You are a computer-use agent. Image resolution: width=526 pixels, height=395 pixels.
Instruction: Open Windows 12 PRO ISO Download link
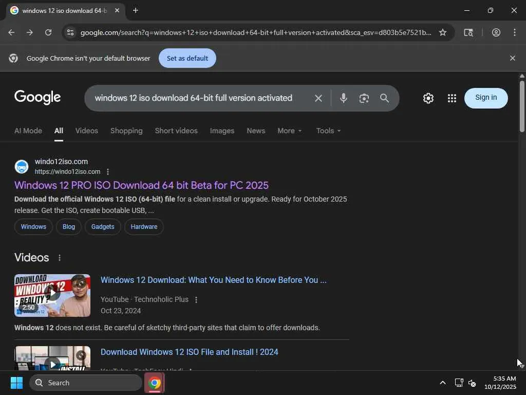141,185
